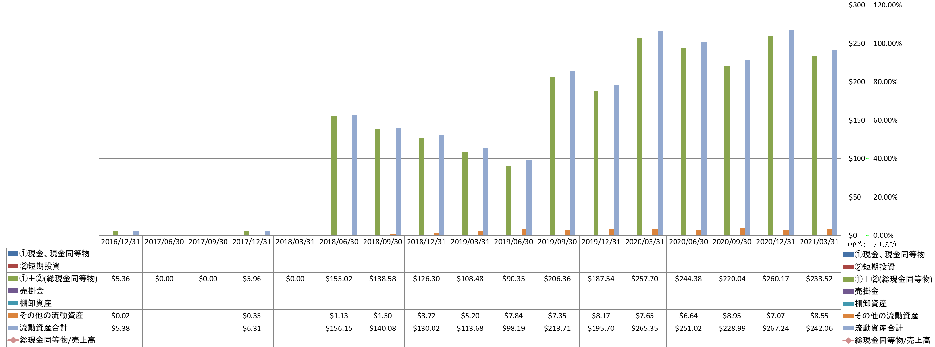Select the 2016/12/31 date column header
The height and width of the screenshot is (347, 935).
[121, 242]
